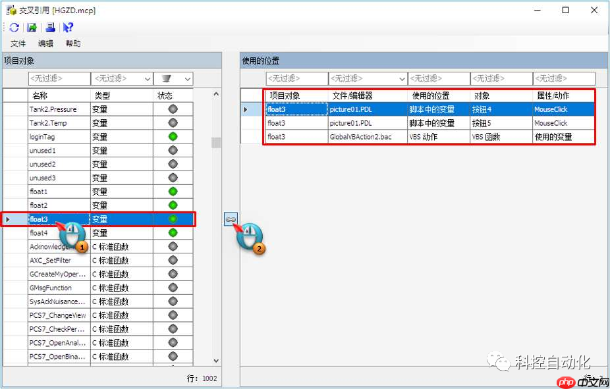Click the gray status icon of unused2
Screen dimensions: 610x389
coord(173,164)
